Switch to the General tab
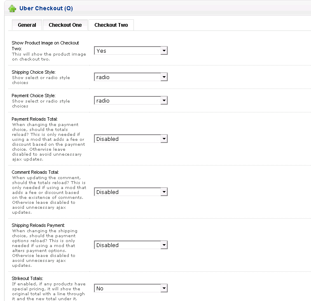Image resolution: width=311 pixels, height=301 pixels. tap(27, 25)
